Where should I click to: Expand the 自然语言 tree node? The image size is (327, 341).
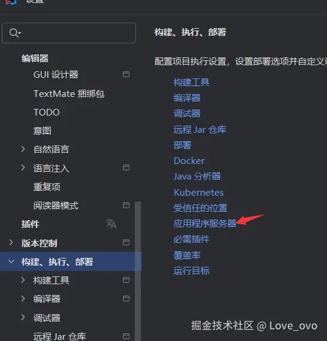click(23, 149)
